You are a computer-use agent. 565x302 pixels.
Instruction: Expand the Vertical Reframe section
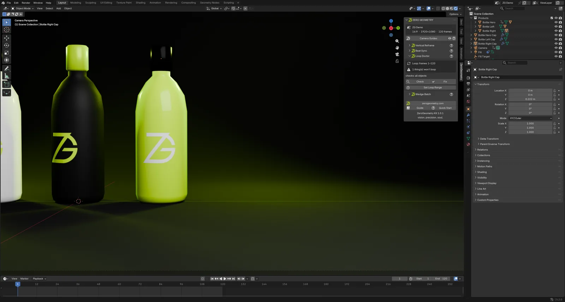(x=409, y=46)
